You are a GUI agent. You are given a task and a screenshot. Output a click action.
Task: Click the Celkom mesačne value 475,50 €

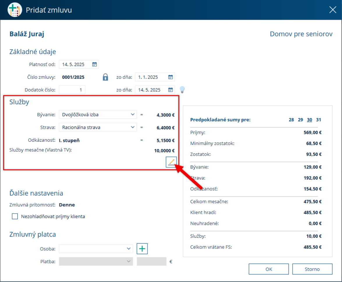313,202
